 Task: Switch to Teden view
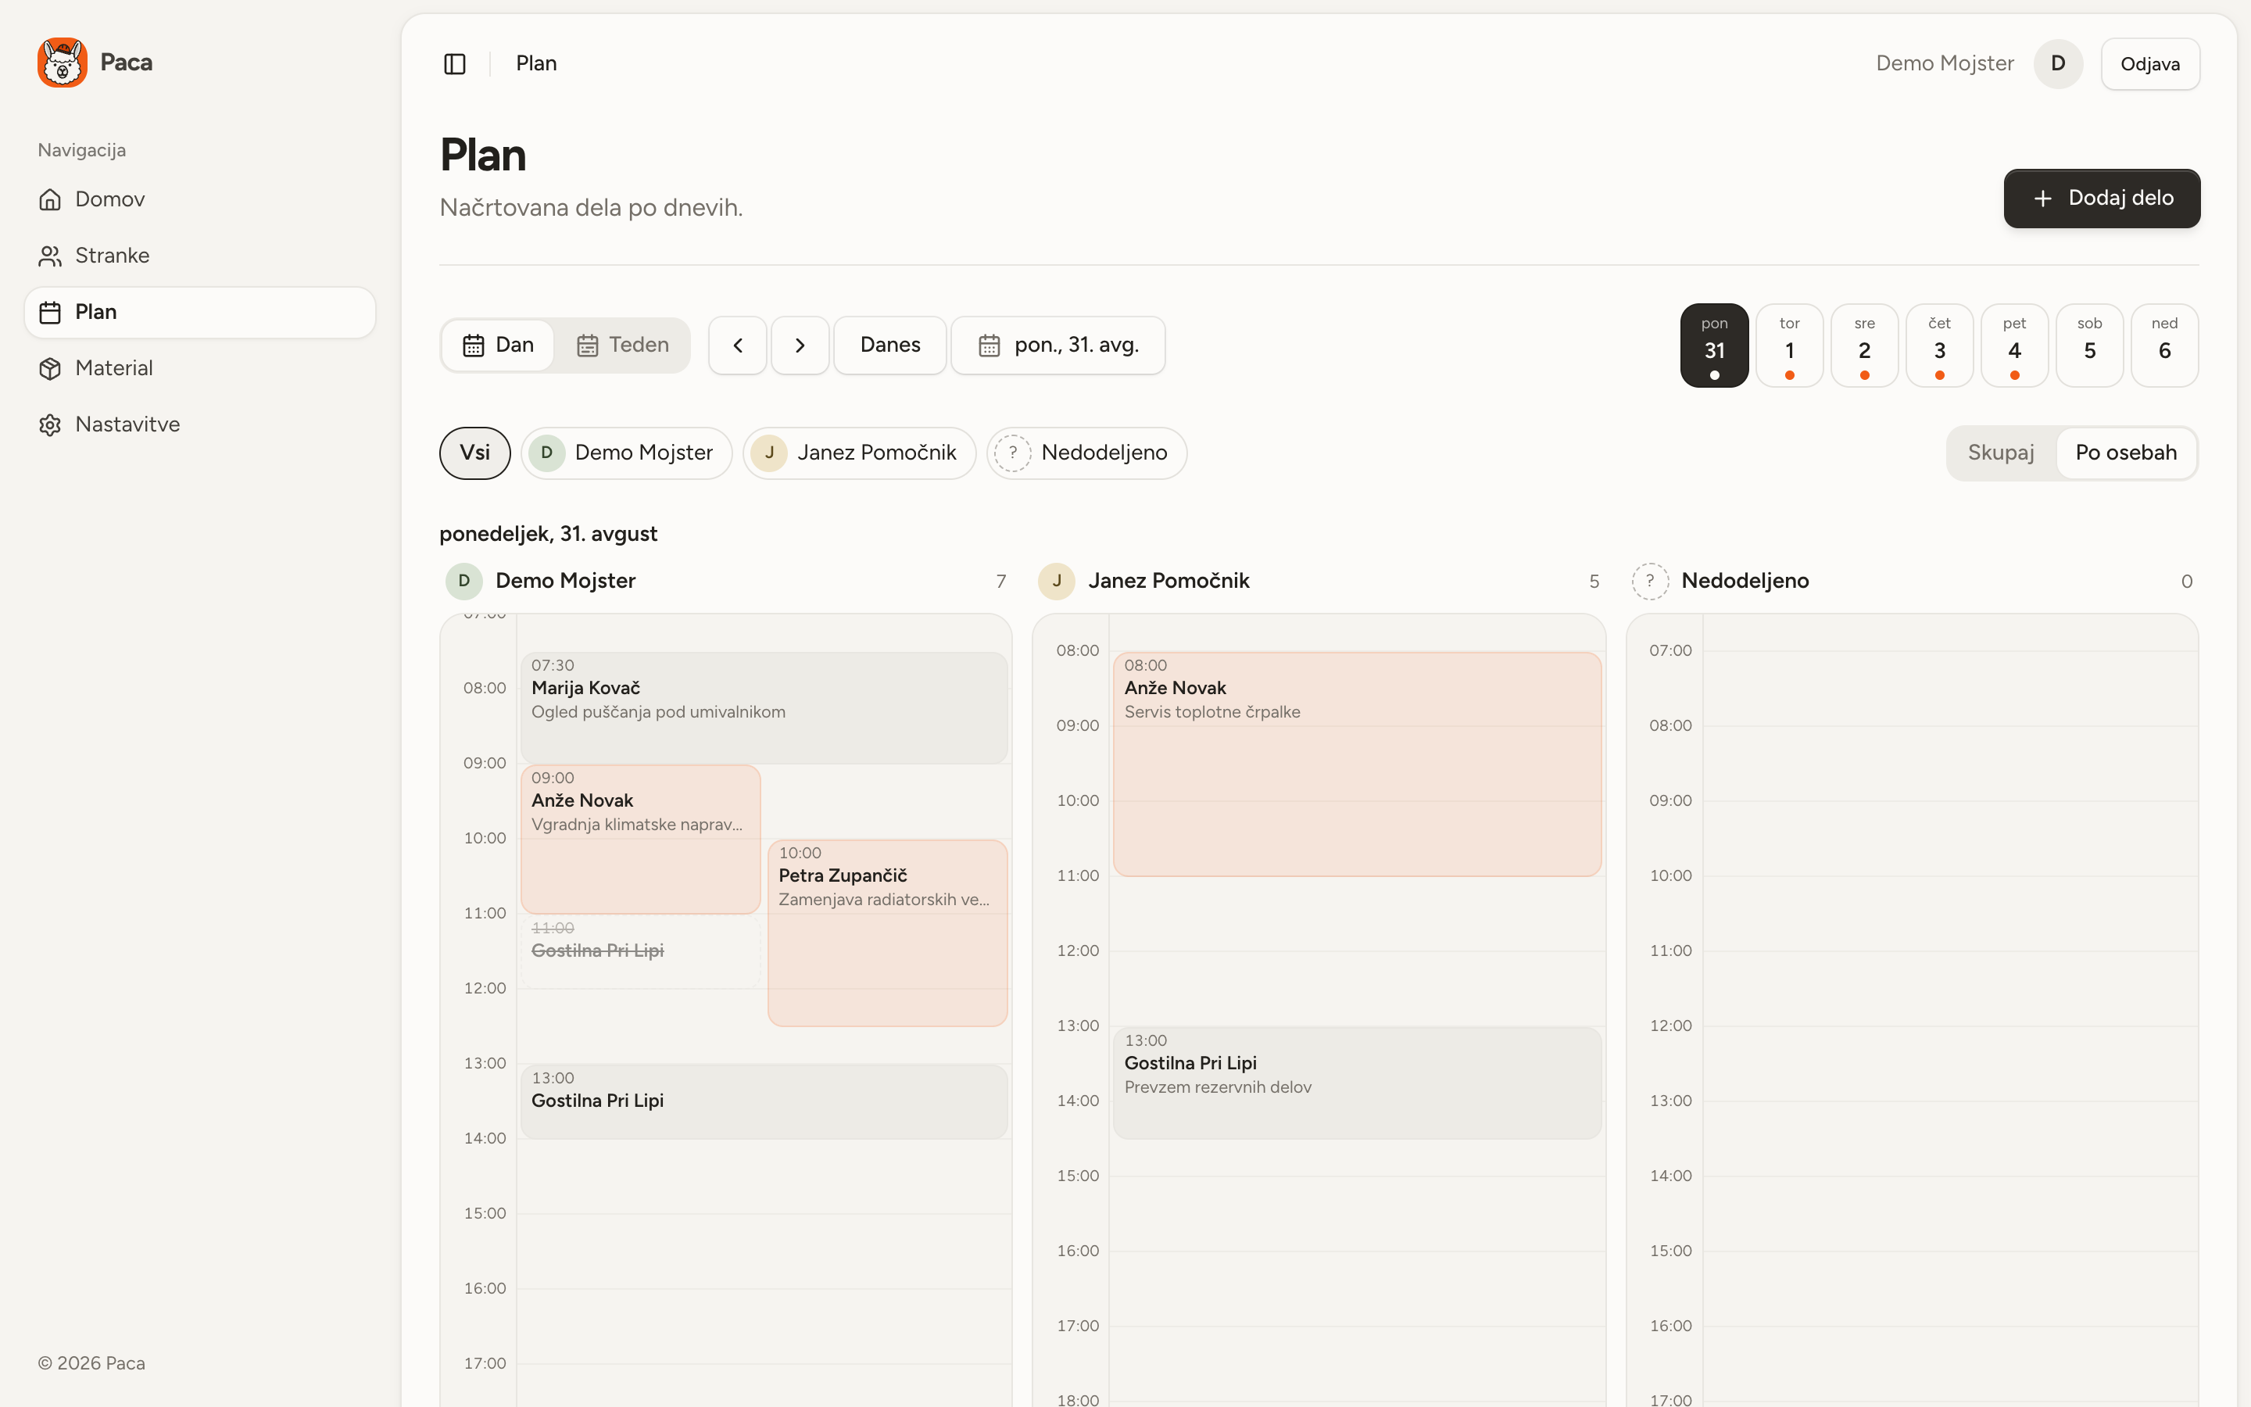tap(622, 345)
